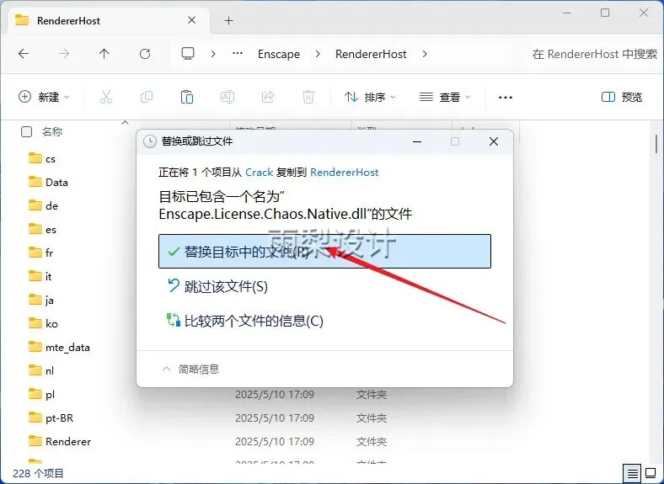Screen dimensions: 664x484
Task: Click the Cut scissors icon
Action: point(106,97)
